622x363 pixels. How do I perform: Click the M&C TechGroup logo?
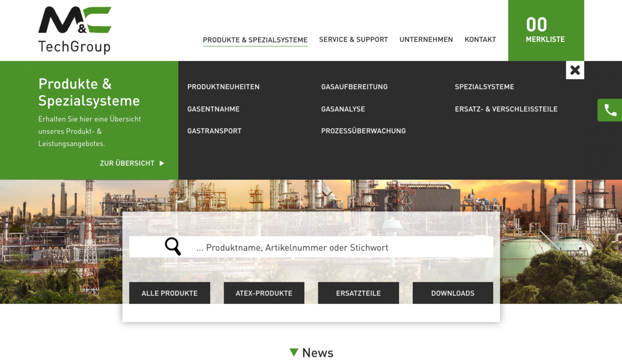75,30
